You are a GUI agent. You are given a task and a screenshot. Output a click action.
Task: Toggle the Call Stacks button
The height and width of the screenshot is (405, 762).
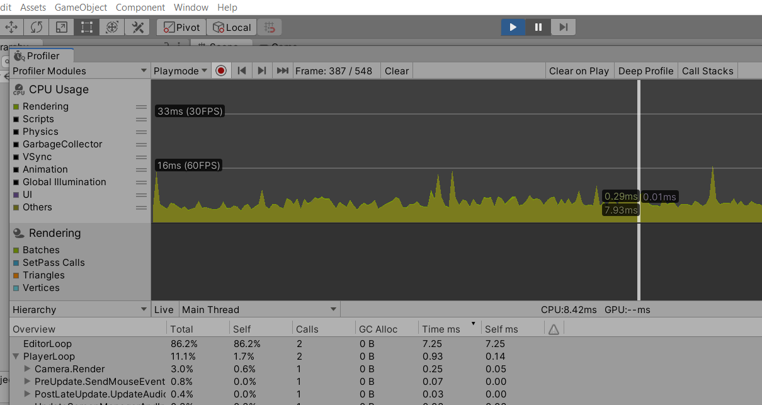[x=707, y=71]
